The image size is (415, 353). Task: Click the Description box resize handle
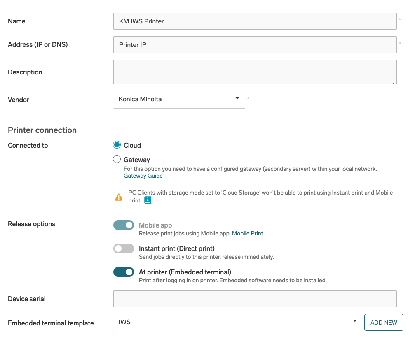(394, 82)
